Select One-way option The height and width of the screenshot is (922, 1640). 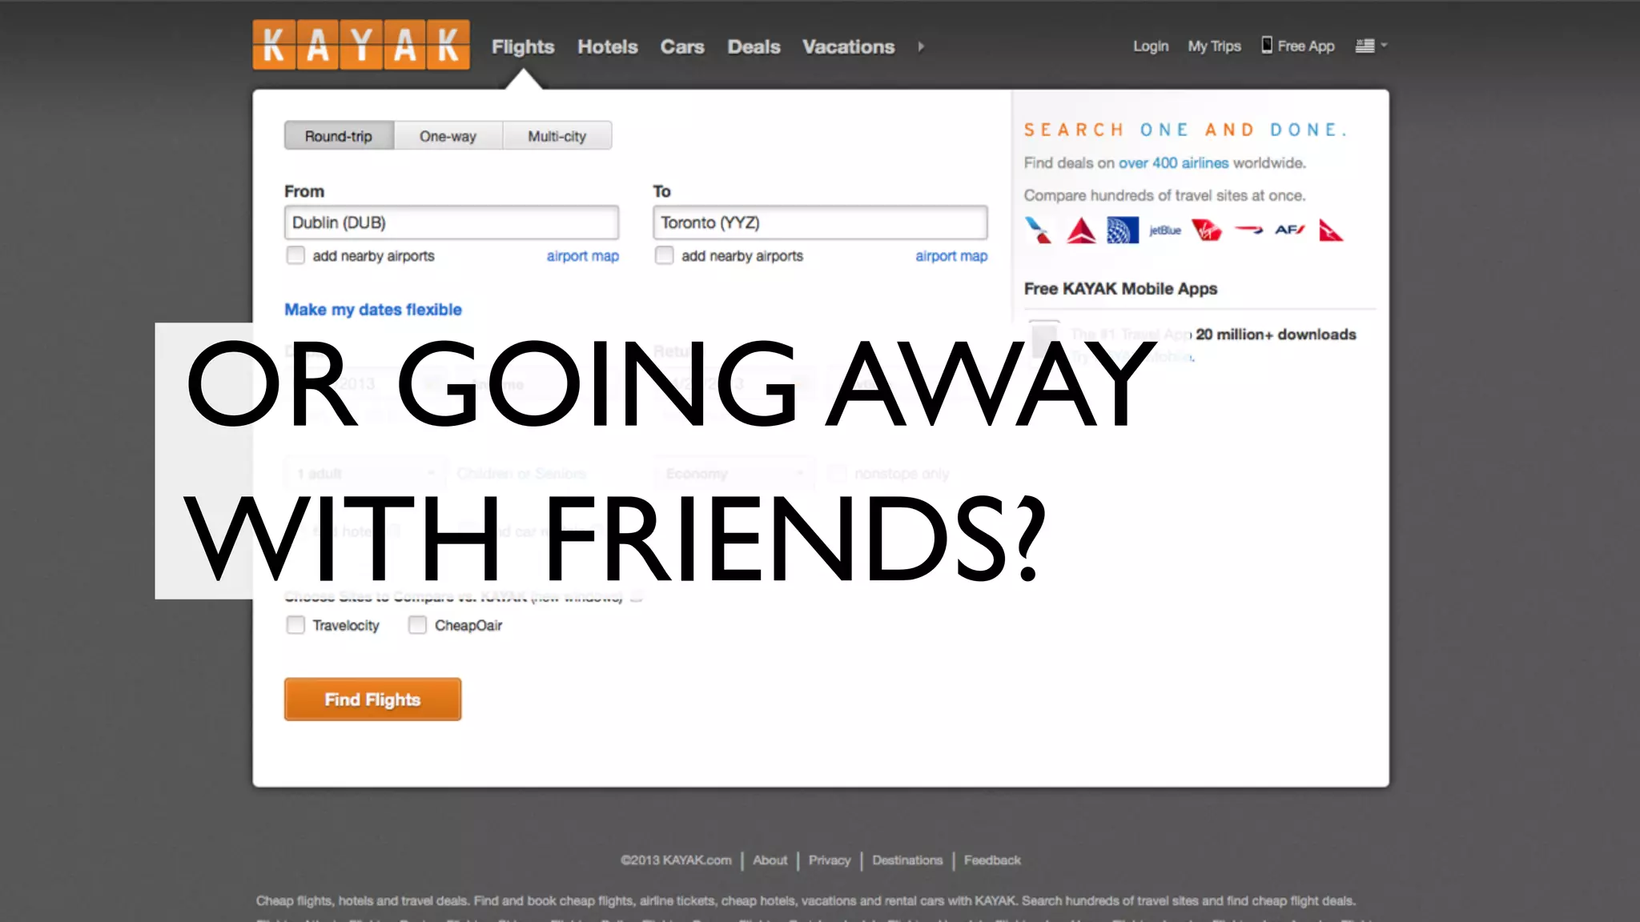448,136
